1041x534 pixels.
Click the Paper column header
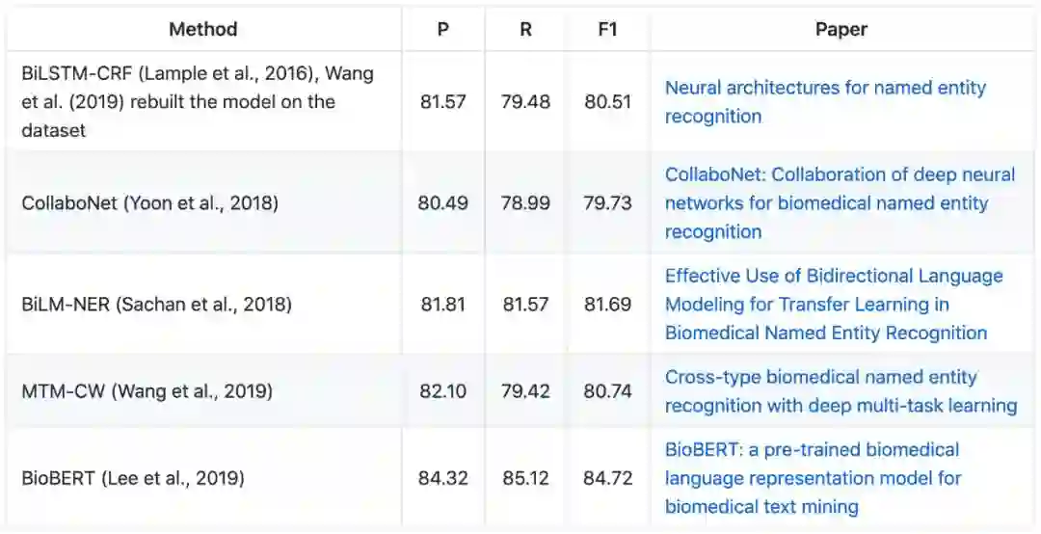(841, 29)
